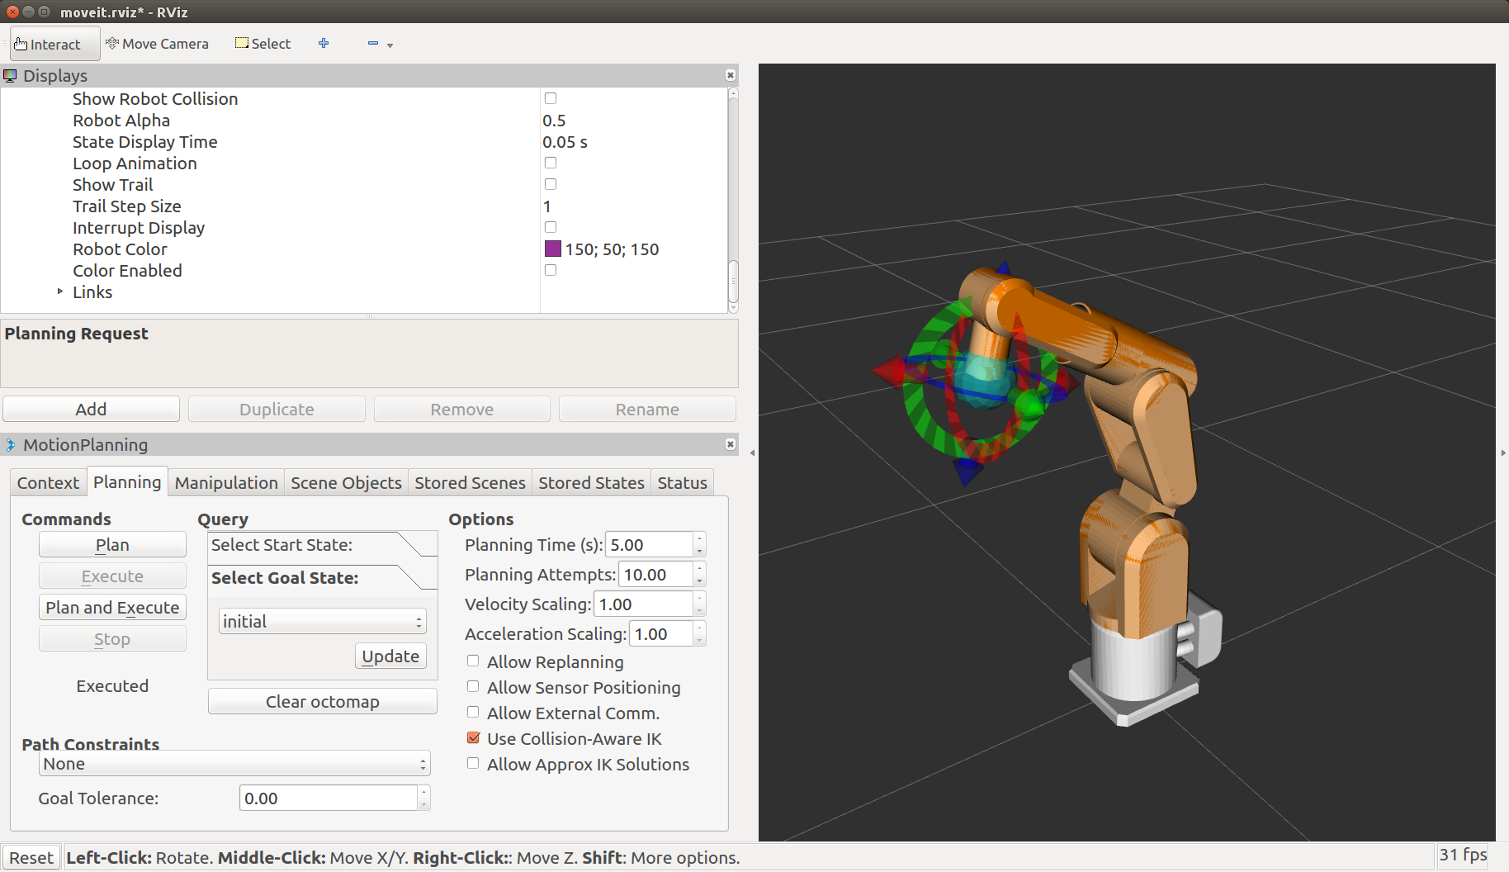The height and width of the screenshot is (872, 1509).
Task: Click State Display Time value 0.05 s
Action: [565, 142]
